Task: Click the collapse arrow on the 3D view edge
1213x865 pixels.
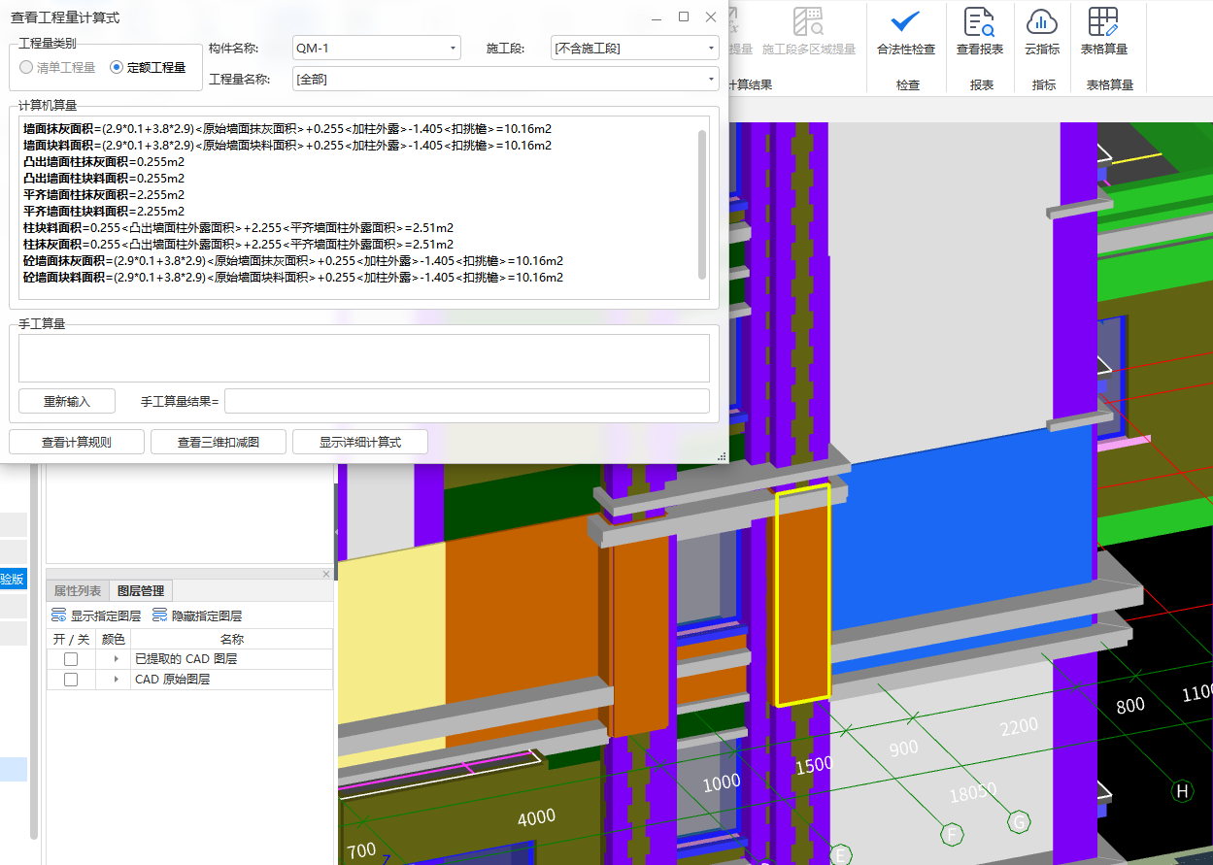Action: (x=337, y=532)
